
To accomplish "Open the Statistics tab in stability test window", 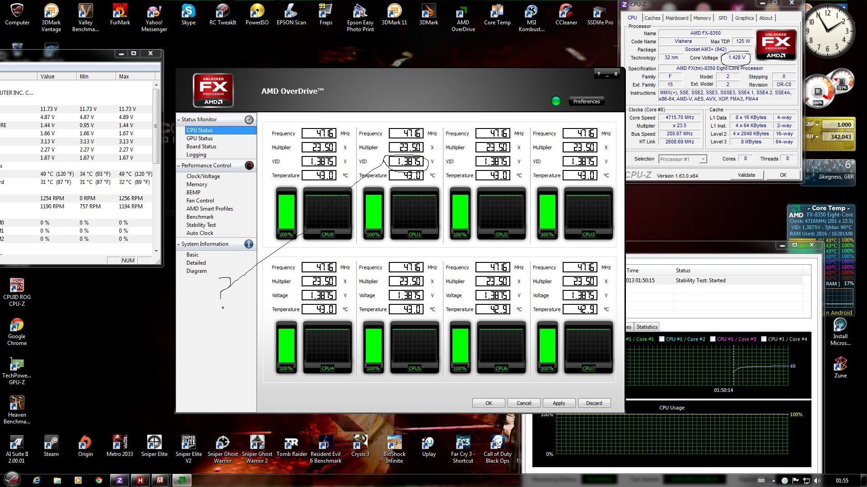I will pos(647,327).
